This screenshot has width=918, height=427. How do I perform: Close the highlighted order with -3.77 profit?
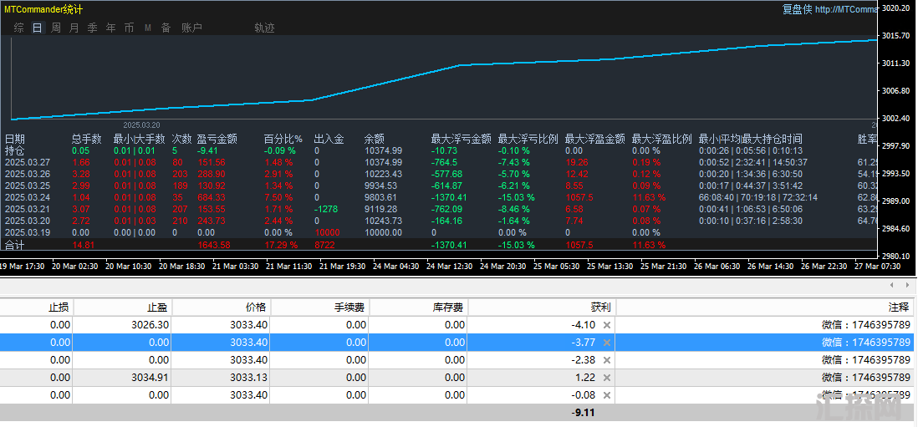(x=607, y=343)
